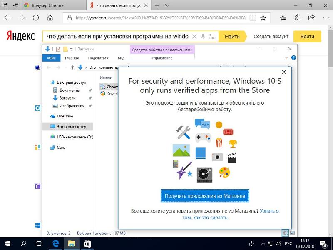The image size is (333, 250).
Task: Switch Explorer to large icons view
Action: pos(293,233)
